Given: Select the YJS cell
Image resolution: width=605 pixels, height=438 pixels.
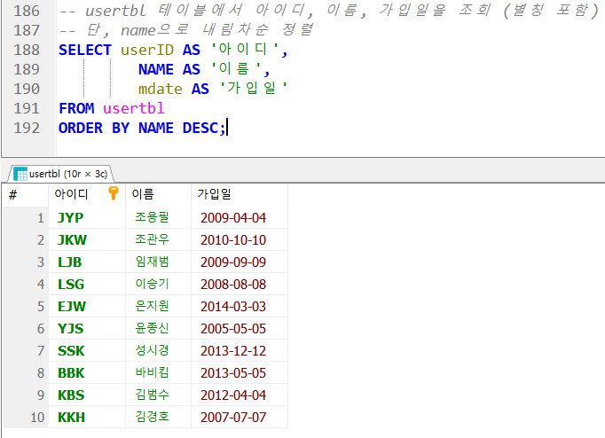Looking at the screenshot, I should 87,328.
